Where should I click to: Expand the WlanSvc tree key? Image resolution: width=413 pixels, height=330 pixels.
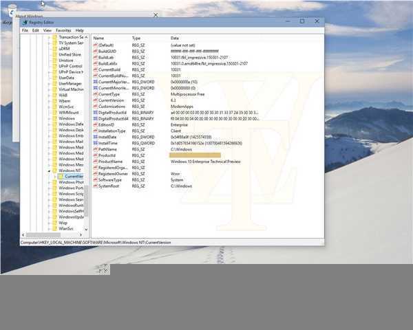49,229
